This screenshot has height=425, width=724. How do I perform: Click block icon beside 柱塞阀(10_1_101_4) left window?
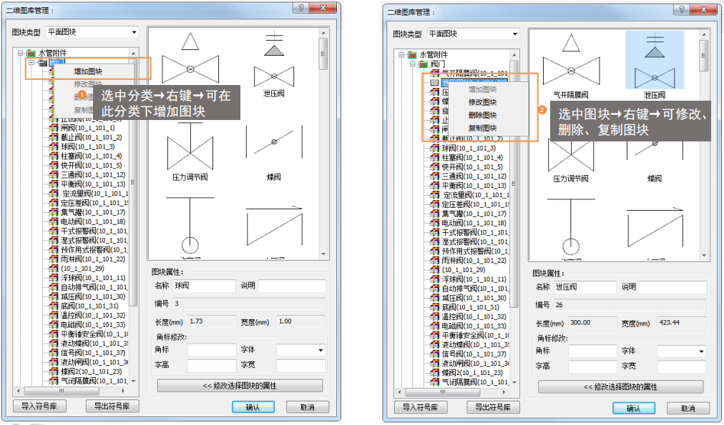tap(54, 156)
